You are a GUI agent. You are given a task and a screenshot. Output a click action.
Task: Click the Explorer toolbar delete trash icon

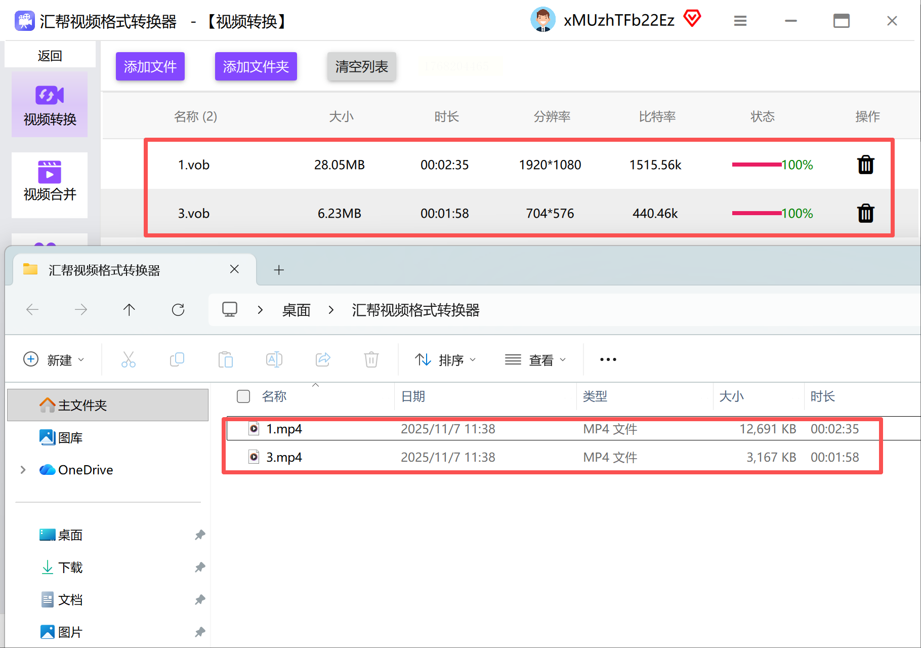(x=371, y=359)
